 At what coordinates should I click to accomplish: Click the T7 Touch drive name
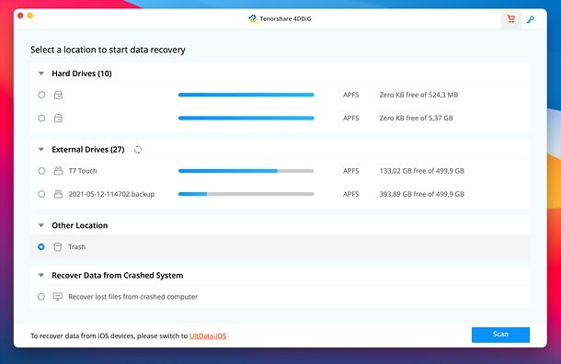point(83,171)
